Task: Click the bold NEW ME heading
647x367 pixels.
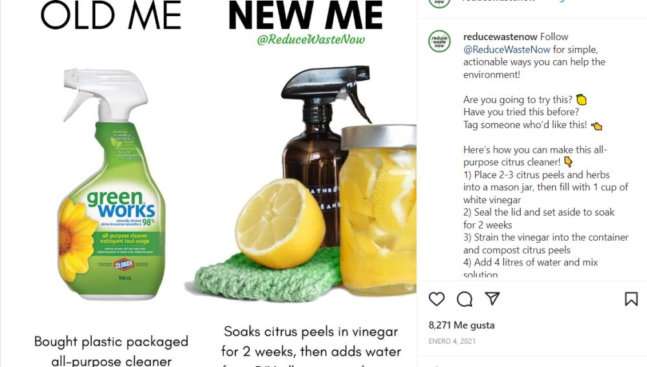Action: tap(305, 16)
